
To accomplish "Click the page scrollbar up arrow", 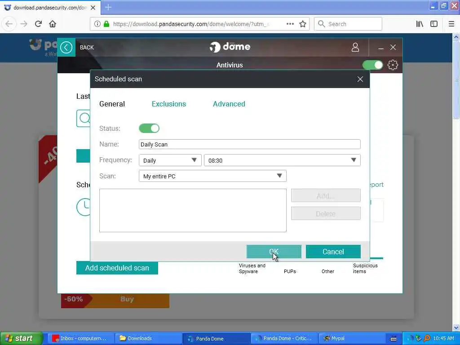I will tap(456, 37).
